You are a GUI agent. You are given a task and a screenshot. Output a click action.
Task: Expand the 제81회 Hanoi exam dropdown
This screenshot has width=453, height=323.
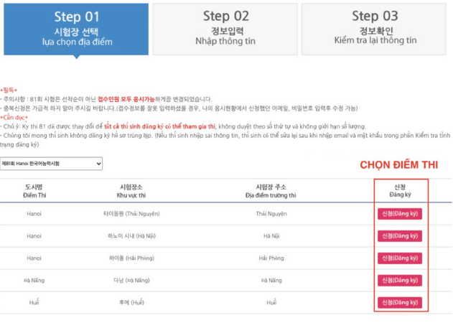[51, 164]
